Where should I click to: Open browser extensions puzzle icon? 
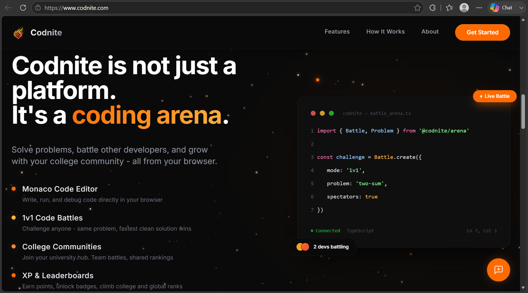click(x=432, y=8)
